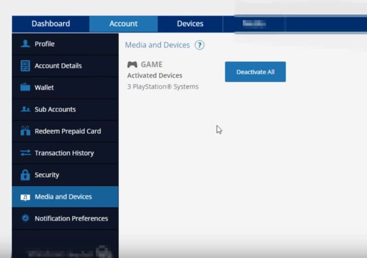367x258 pixels.
Task: Open the Devices tab
Action: click(190, 24)
